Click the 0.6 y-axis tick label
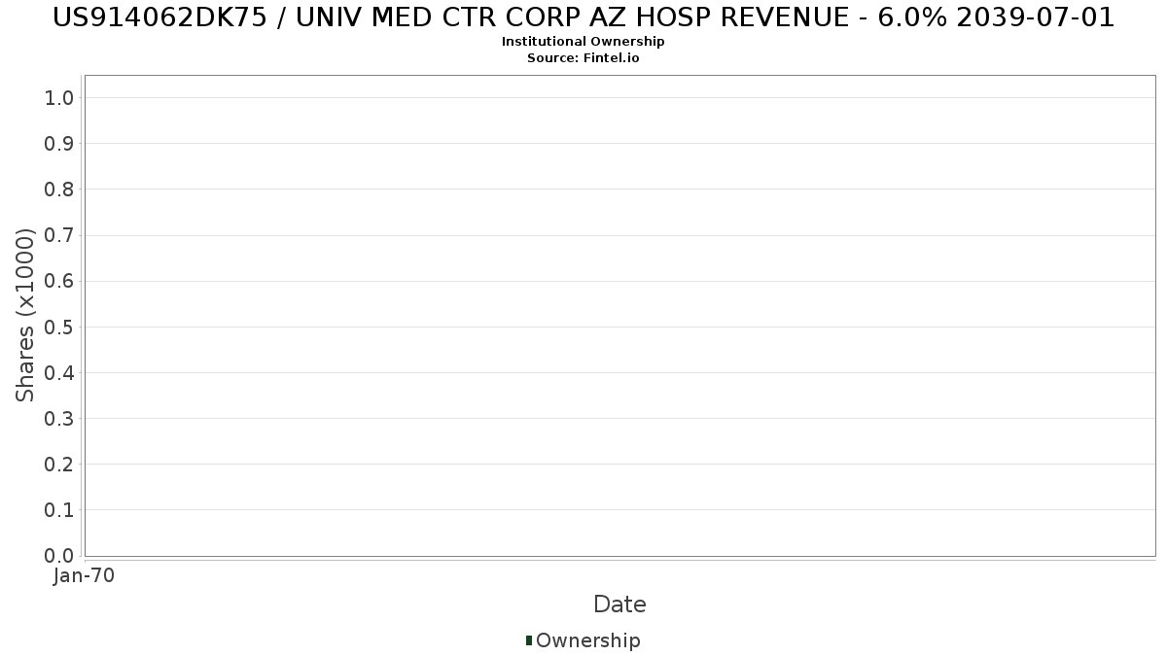 coord(59,281)
